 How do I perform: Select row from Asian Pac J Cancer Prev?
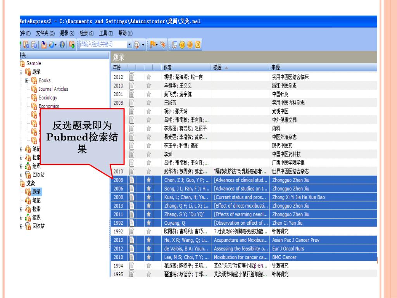tap(244, 240)
